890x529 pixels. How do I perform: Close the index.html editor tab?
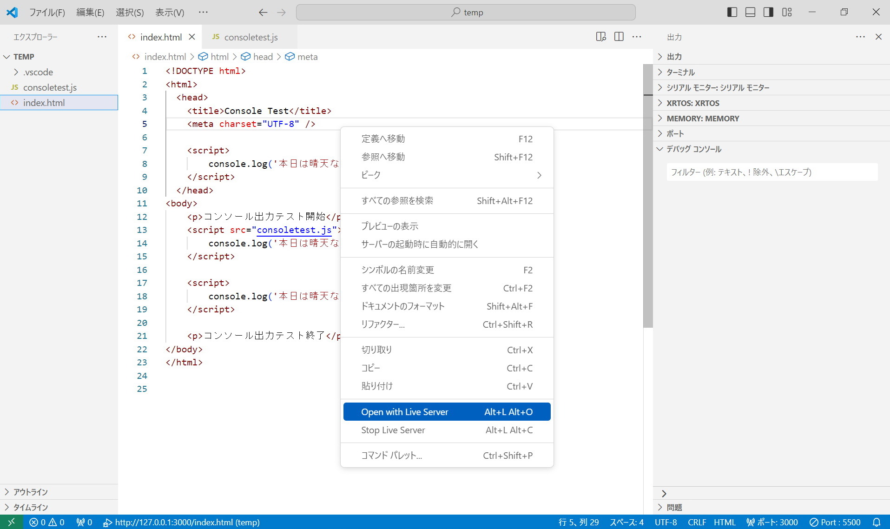pyautogui.click(x=192, y=37)
